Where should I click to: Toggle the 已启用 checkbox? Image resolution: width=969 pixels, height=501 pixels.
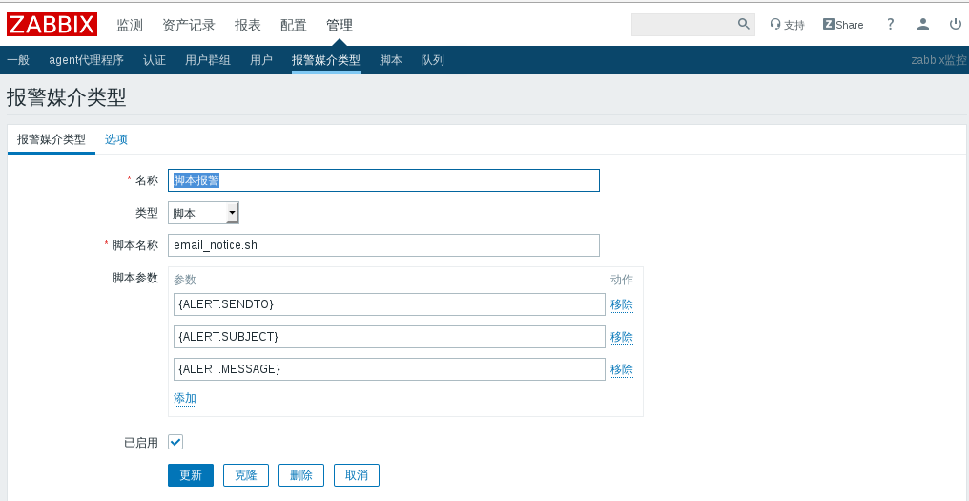click(175, 442)
